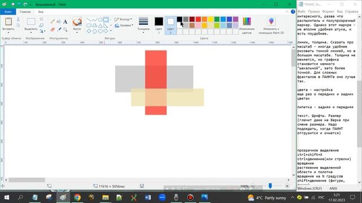Pick the green color swatch
The width and height of the screenshot is (362, 203).
click(217, 19)
